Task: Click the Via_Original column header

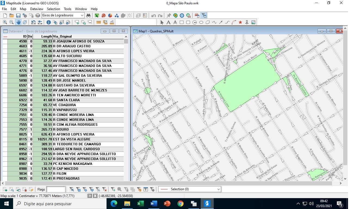Action: coord(63,36)
